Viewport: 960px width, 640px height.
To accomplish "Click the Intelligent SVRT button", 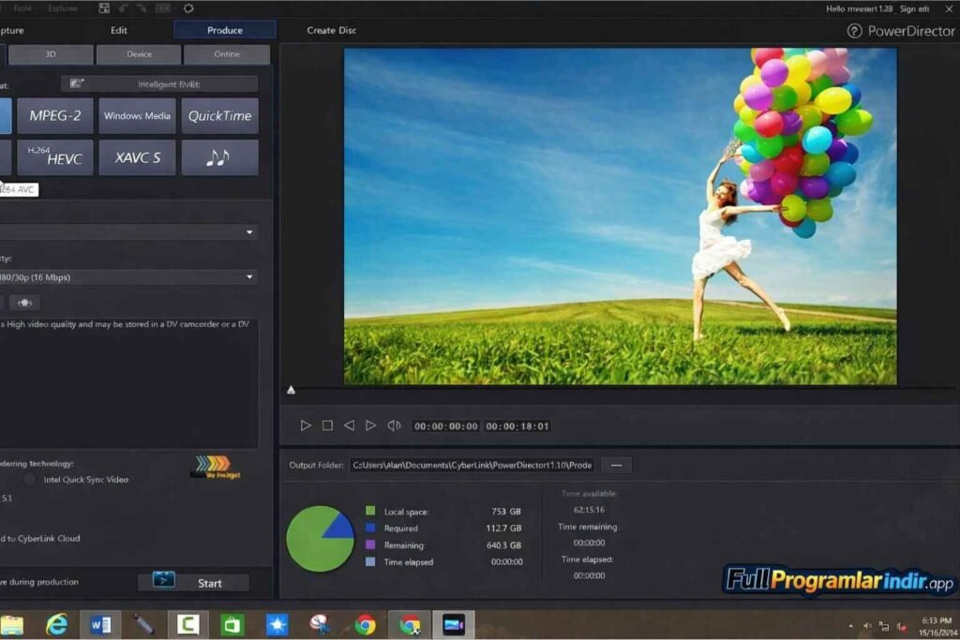I will [x=159, y=84].
